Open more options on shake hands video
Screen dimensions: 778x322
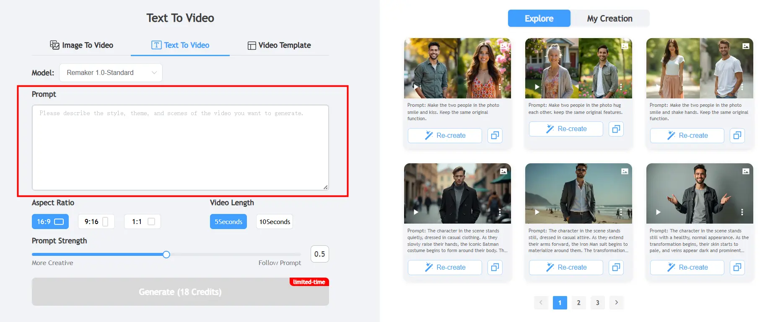742,87
